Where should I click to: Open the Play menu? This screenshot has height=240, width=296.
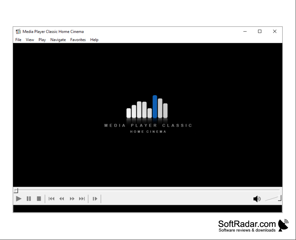[42, 40]
